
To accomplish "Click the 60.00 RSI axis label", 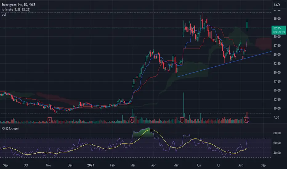I will 277,143.
